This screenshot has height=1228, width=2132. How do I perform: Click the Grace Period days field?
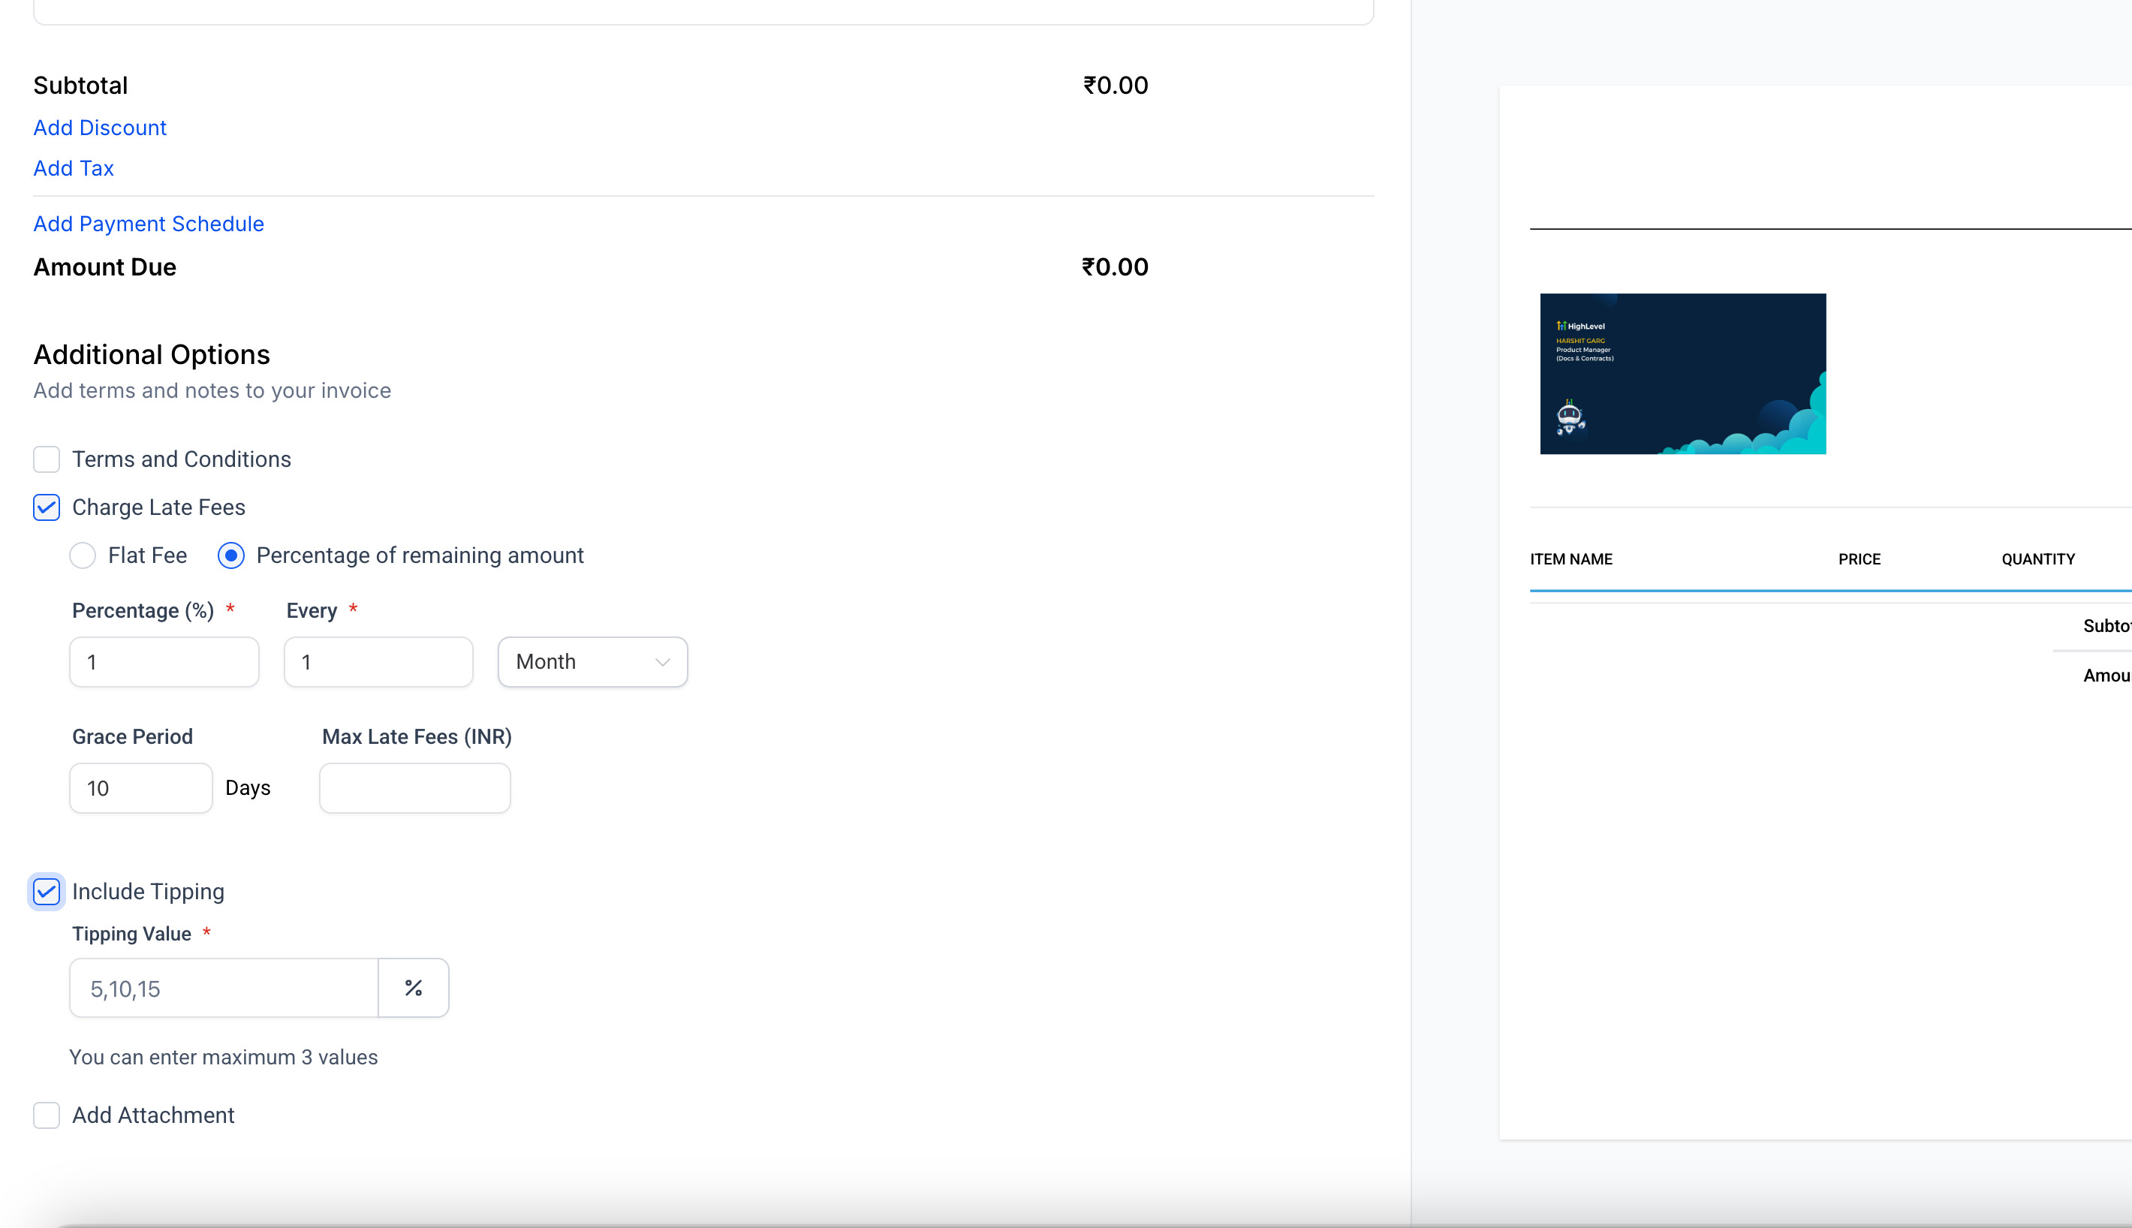pyautogui.click(x=141, y=787)
